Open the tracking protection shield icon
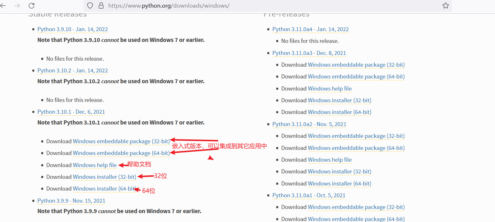Image resolution: width=495 pixels, height=222 pixels. tap(90, 6)
